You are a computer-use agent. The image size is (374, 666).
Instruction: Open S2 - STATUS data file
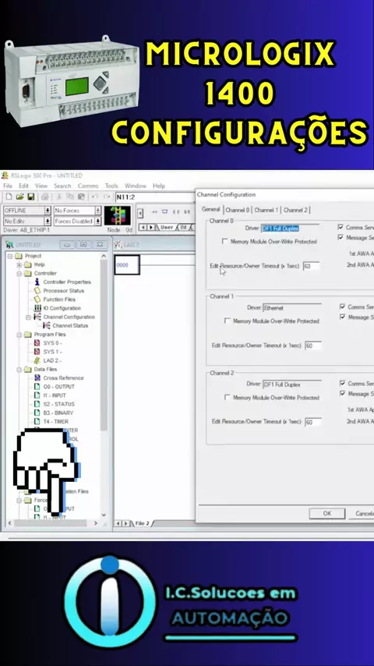pos(58,404)
